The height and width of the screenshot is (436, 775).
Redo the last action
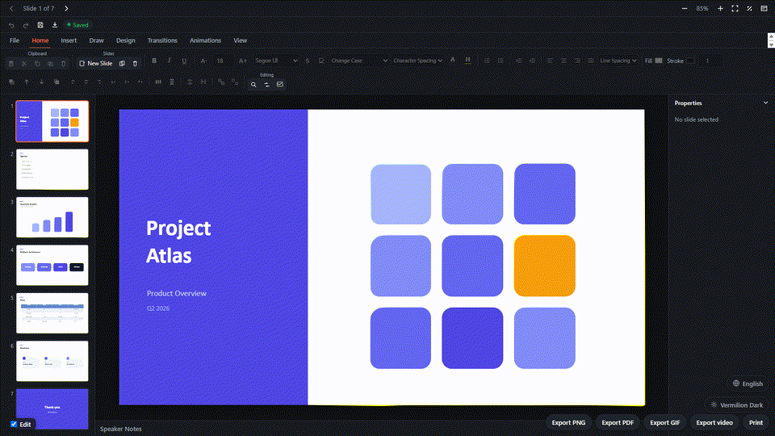(x=26, y=25)
